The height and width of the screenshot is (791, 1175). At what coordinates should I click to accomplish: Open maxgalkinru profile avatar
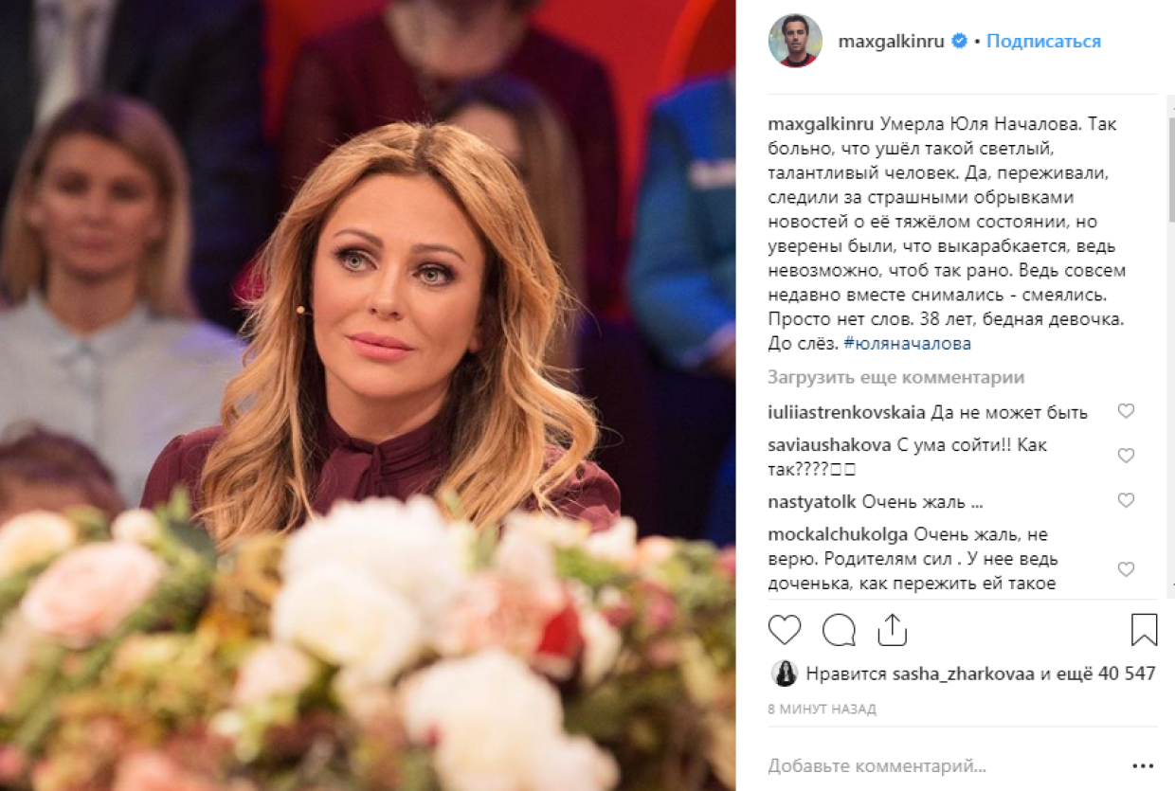795,41
